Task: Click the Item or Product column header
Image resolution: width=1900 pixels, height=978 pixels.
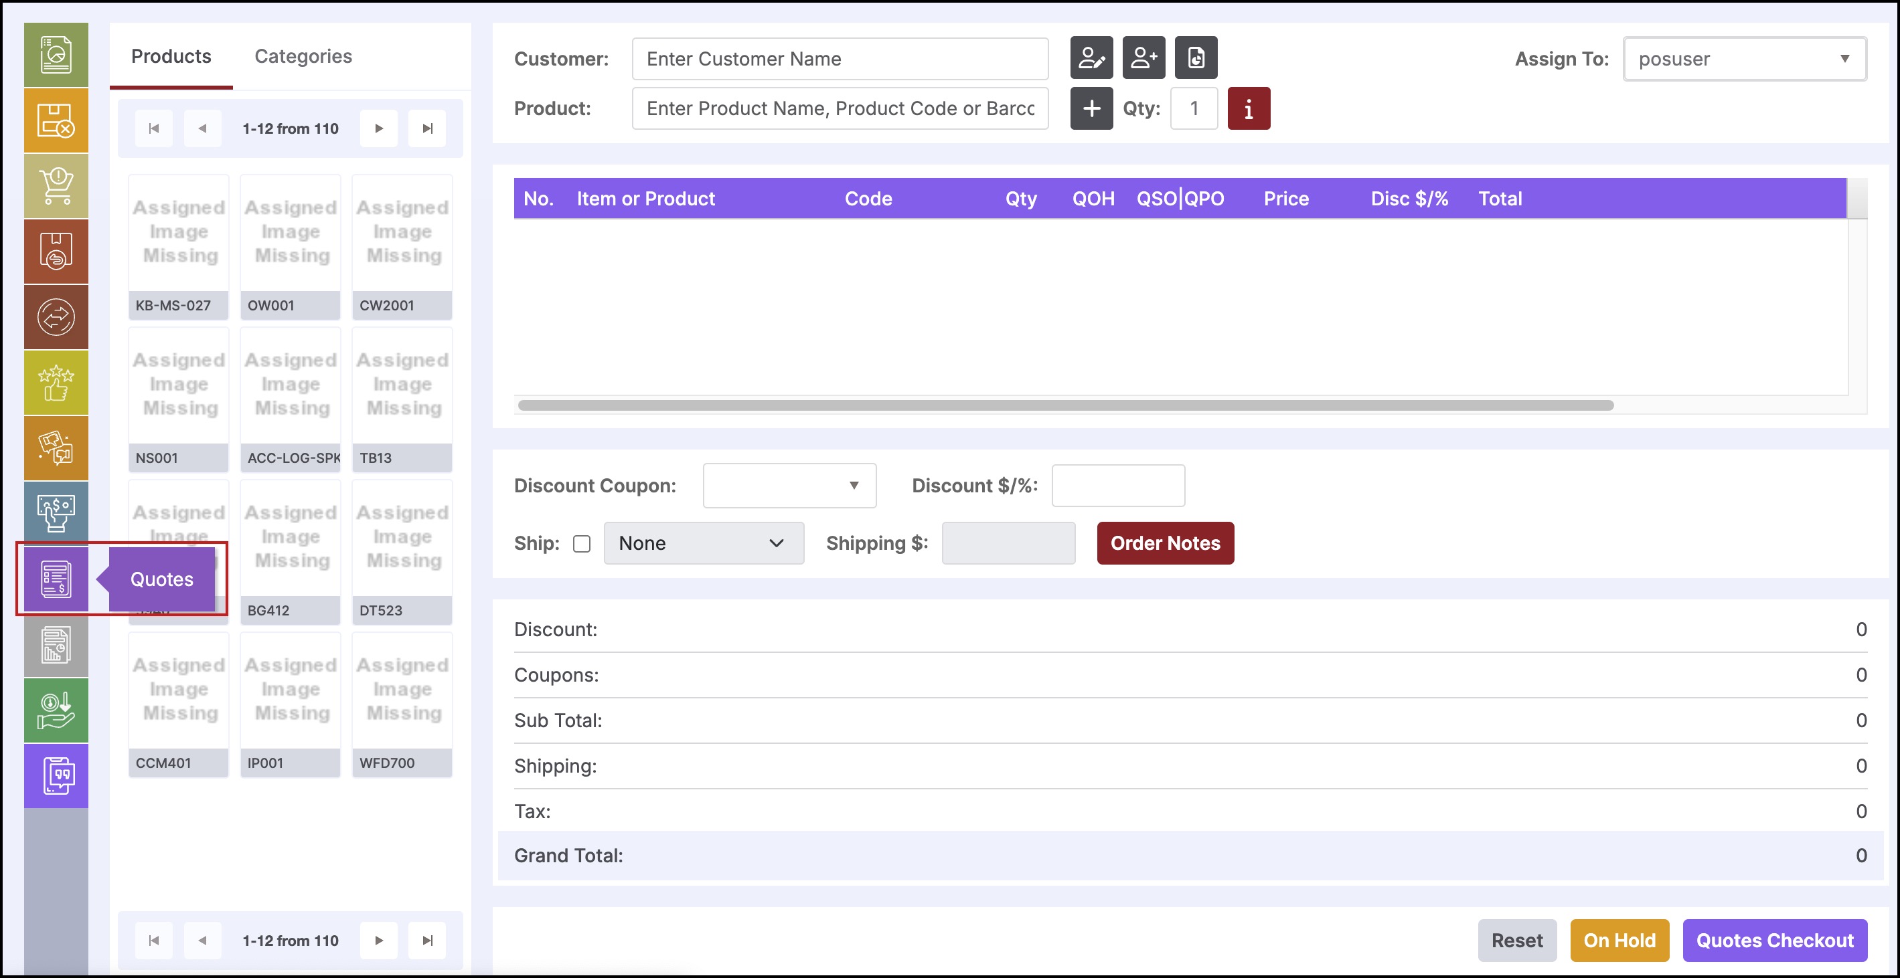Action: pos(645,199)
